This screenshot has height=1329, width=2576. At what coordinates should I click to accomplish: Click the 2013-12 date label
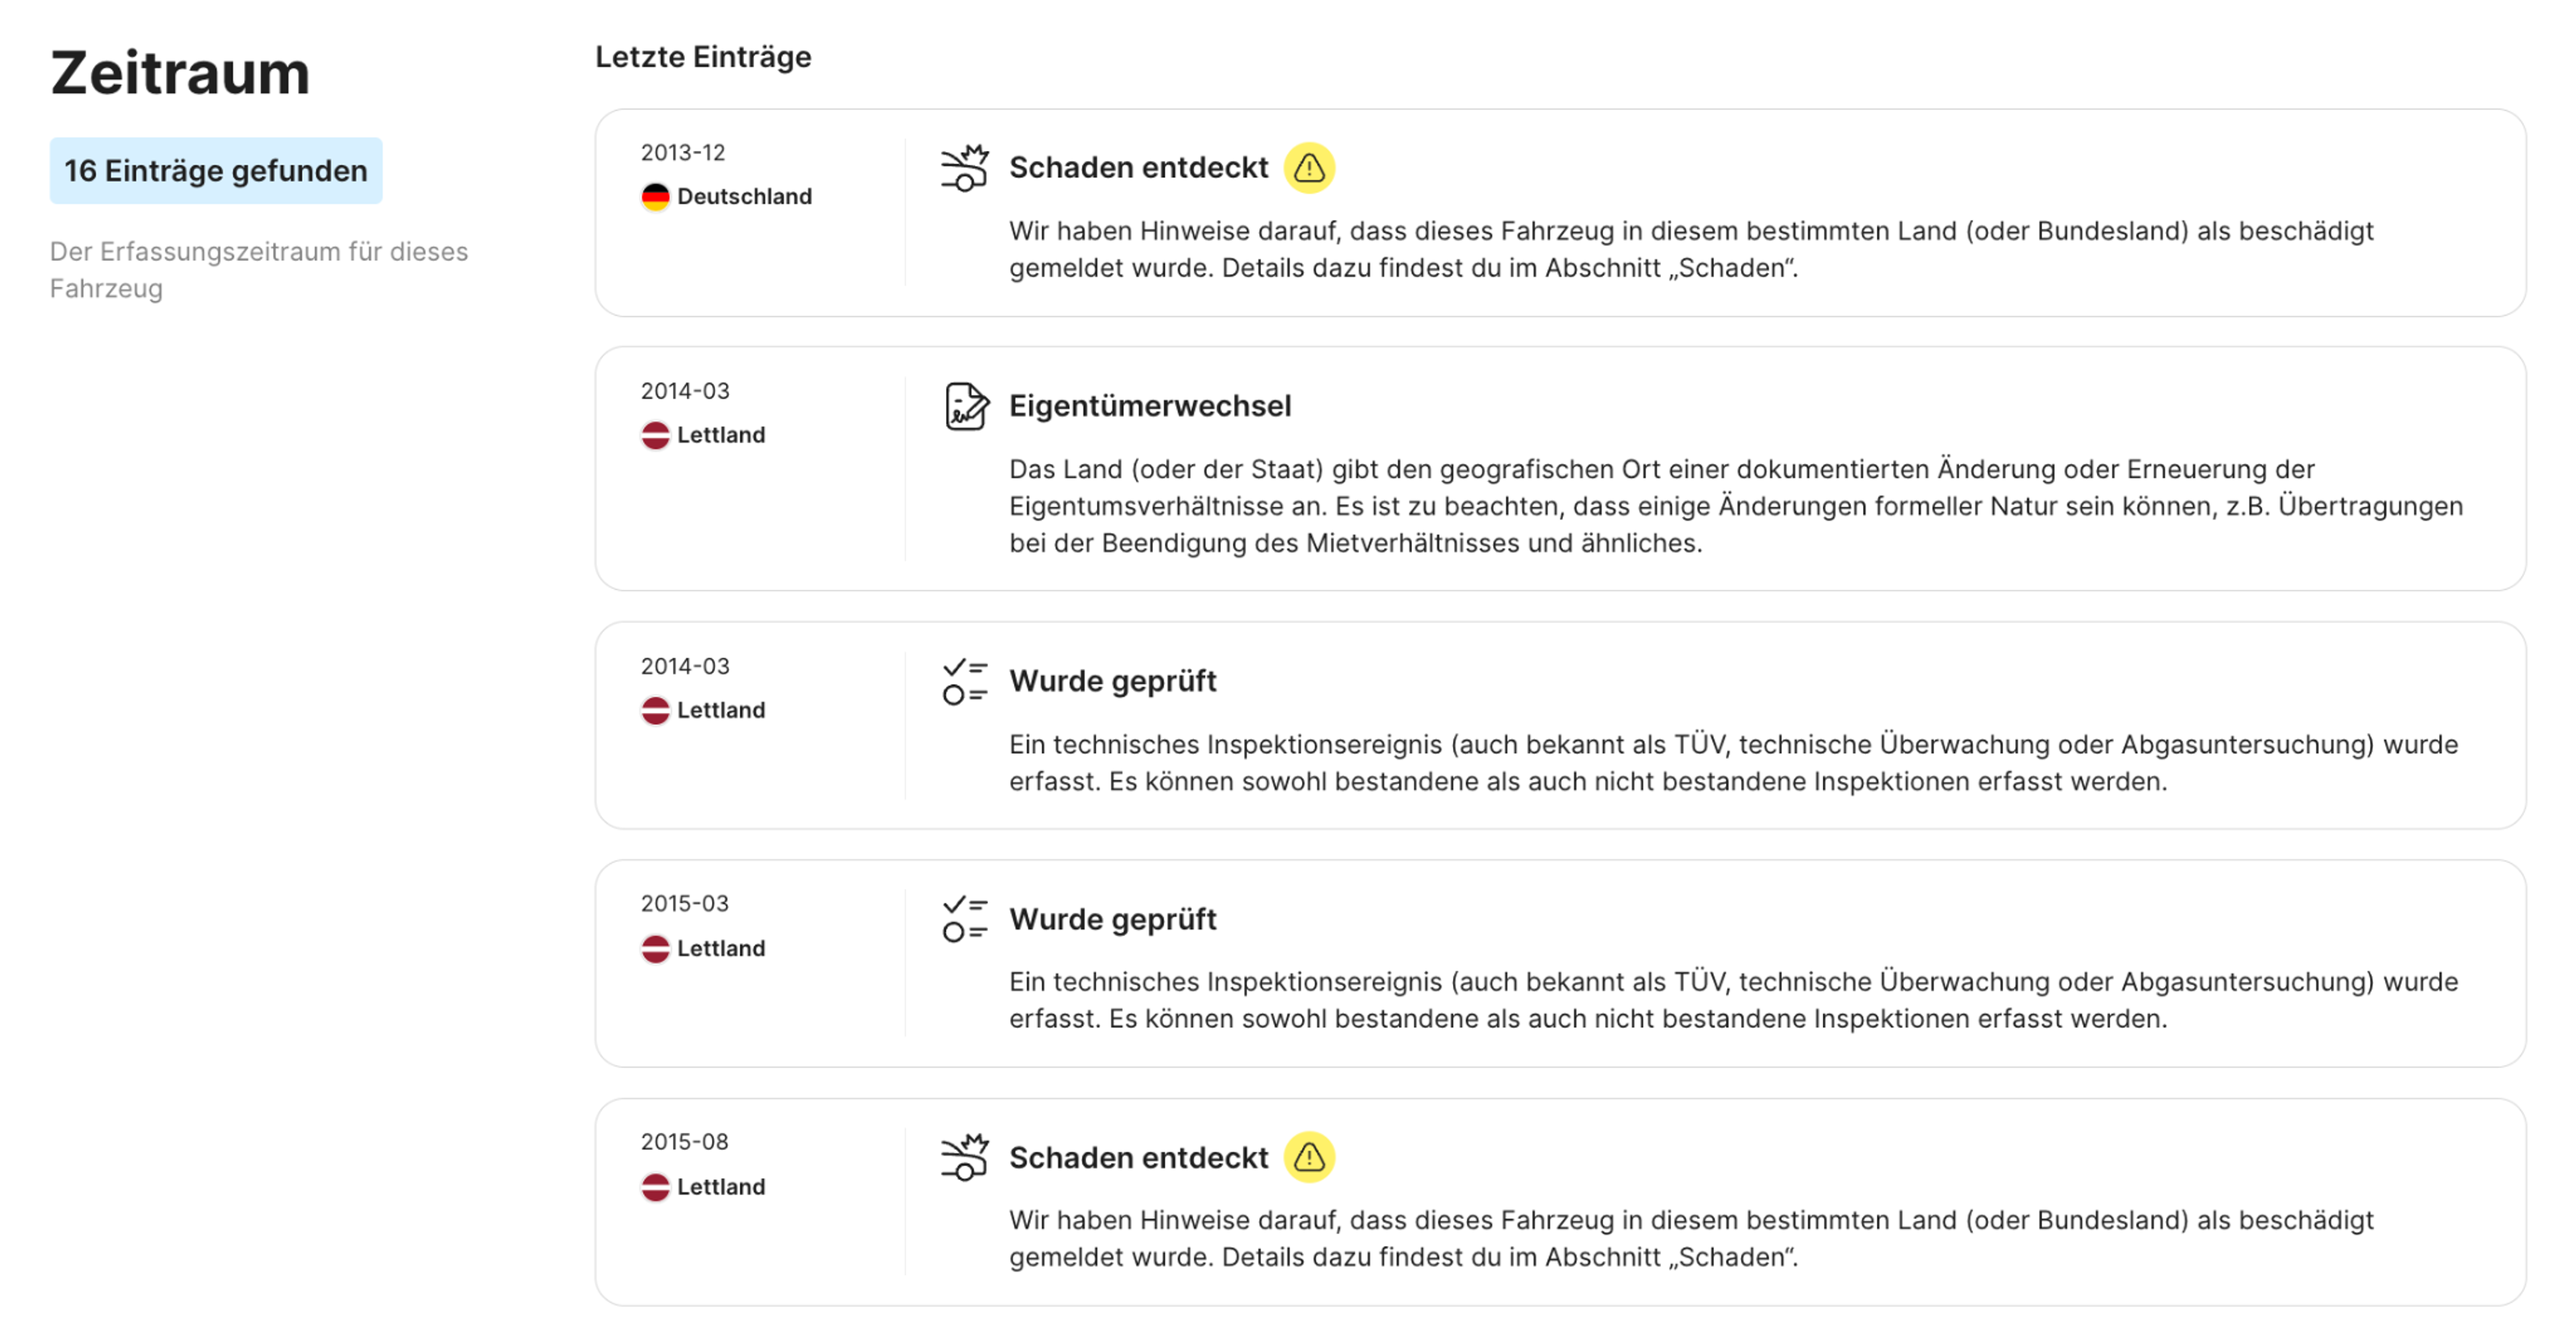684,153
